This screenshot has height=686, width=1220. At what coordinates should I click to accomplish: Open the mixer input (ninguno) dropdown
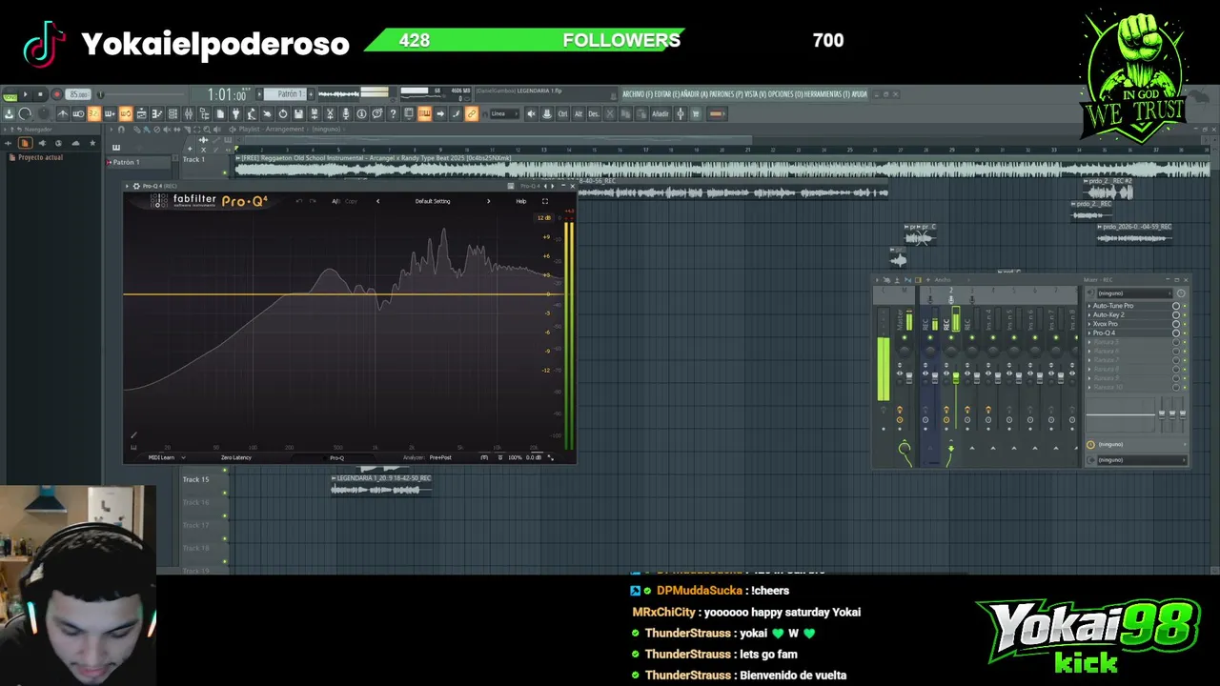click(x=1136, y=293)
